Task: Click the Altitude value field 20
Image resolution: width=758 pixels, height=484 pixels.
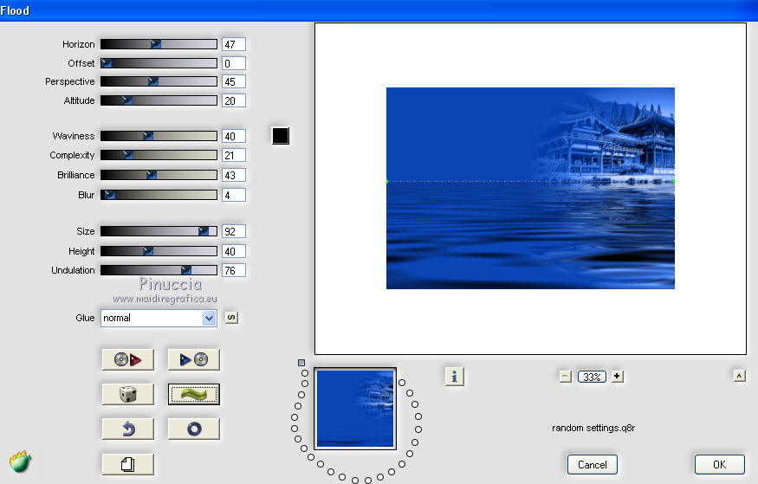Action: click(x=234, y=100)
